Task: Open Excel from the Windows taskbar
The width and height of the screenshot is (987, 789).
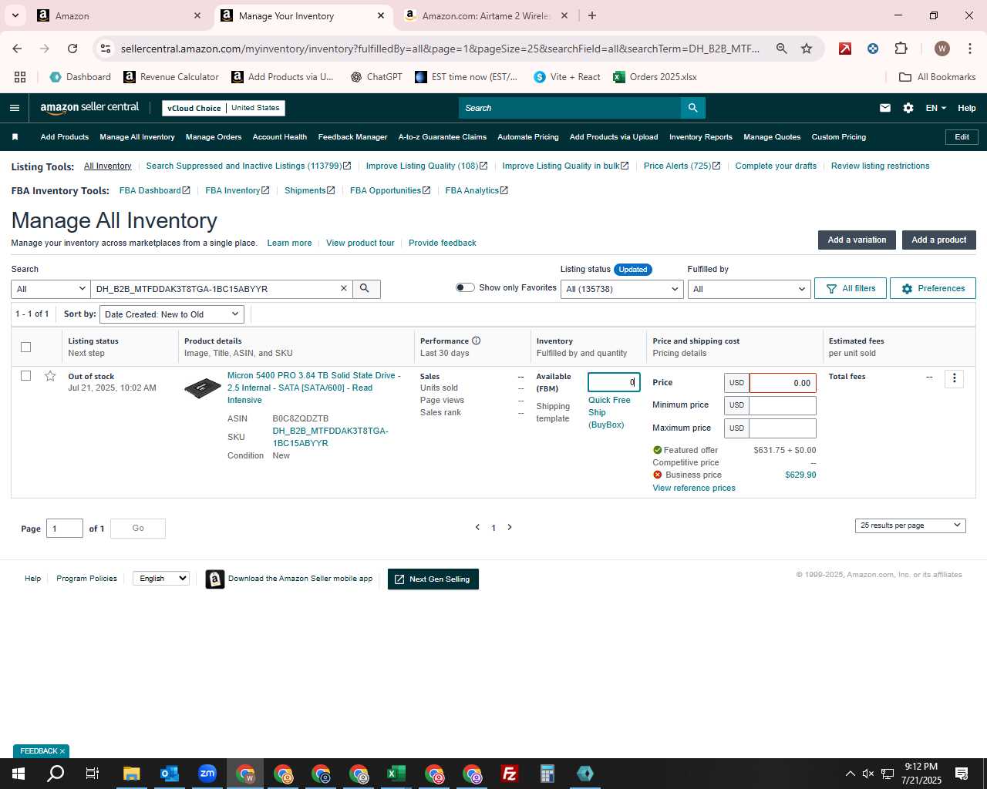Action: click(x=396, y=774)
